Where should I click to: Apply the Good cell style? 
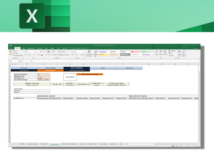coord(146,52)
